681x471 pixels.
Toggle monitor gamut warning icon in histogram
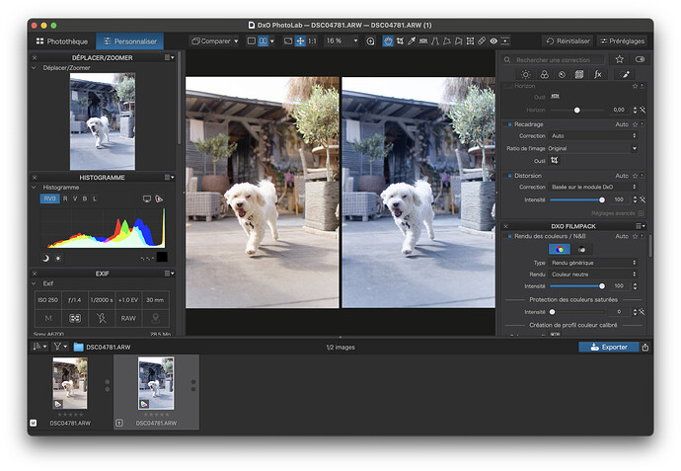[x=147, y=199]
